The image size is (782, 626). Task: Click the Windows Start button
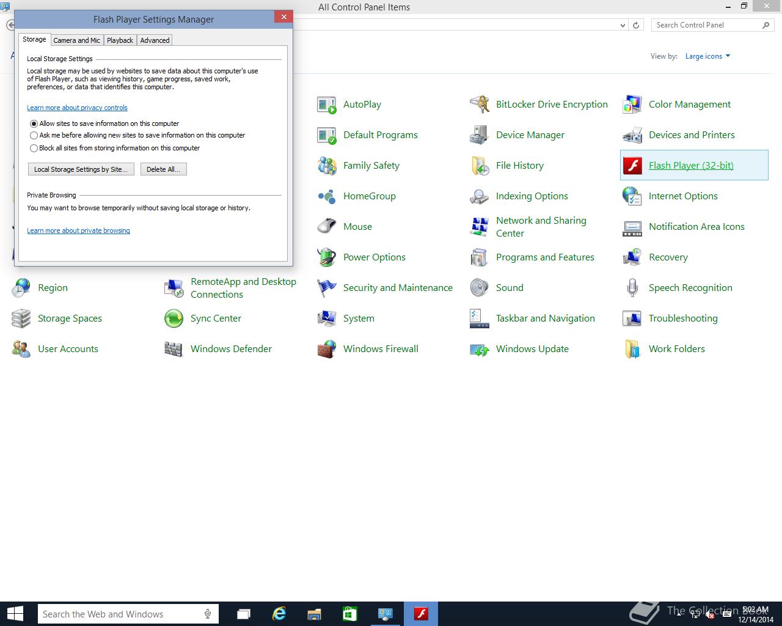pos(15,614)
